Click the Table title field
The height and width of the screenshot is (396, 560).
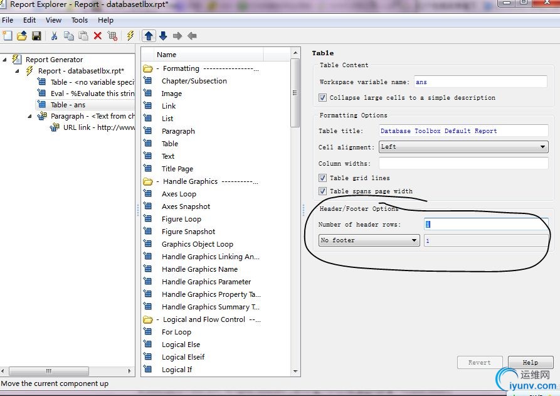point(463,131)
